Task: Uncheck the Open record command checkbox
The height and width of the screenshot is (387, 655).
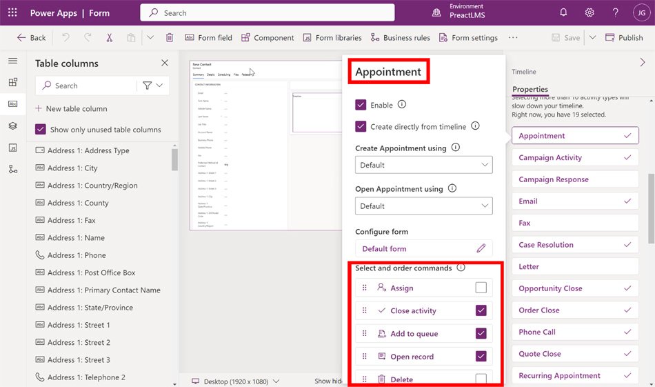Action: (x=481, y=356)
